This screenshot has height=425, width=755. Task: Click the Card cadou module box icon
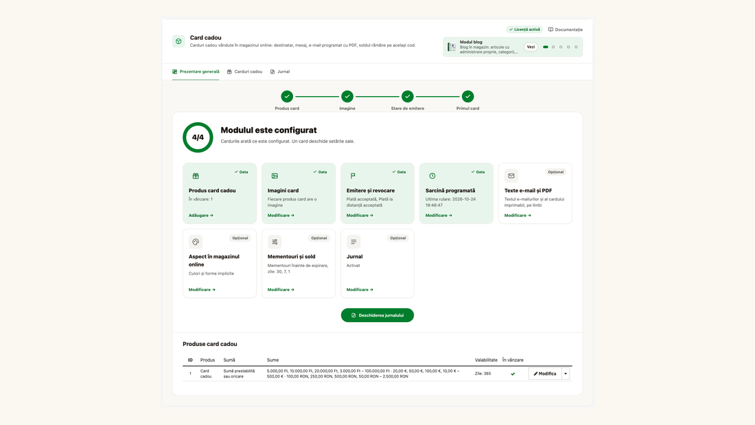[x=178, y=41]
